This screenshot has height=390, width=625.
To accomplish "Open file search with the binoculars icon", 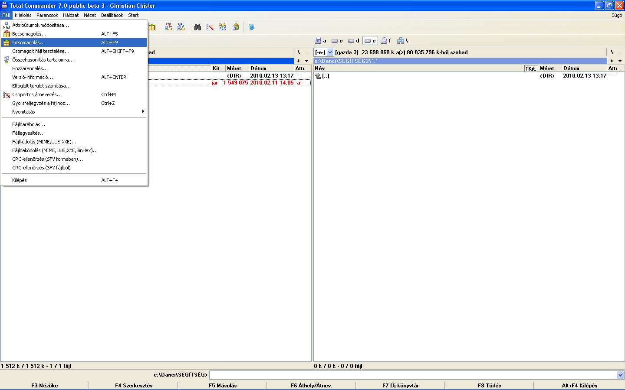I will pos(197,27).
